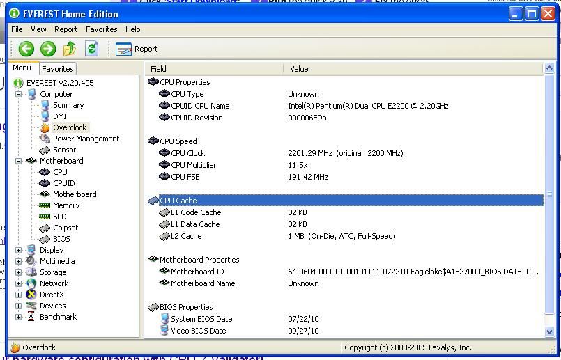Screen dimensions: 561x360
Task: Open the Motherboard child page icon
Action: coord(45,194)
